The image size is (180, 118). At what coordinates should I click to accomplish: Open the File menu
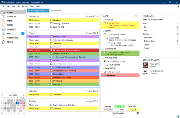[3, 6]
